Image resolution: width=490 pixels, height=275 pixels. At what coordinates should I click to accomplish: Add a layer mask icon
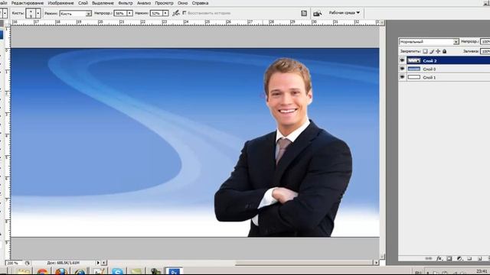click(x=449, y=258)
